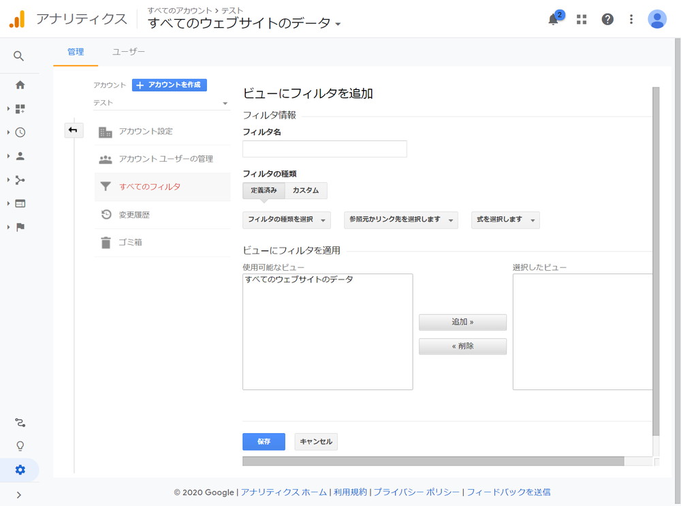This screenshot has height=506, width=681.
Task: Open 参照元かリンク先を選択します dropdown
Action: click(x=401, y=220)
